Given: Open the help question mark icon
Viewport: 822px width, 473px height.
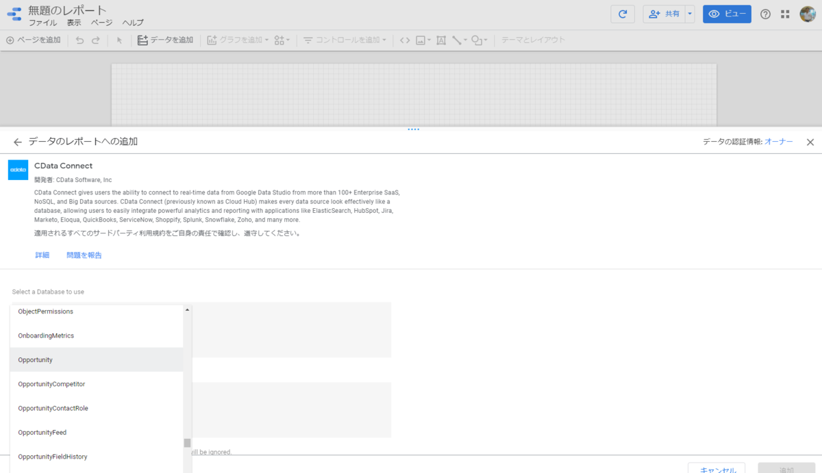Looking at the screenshot, I should click(766, 14).
